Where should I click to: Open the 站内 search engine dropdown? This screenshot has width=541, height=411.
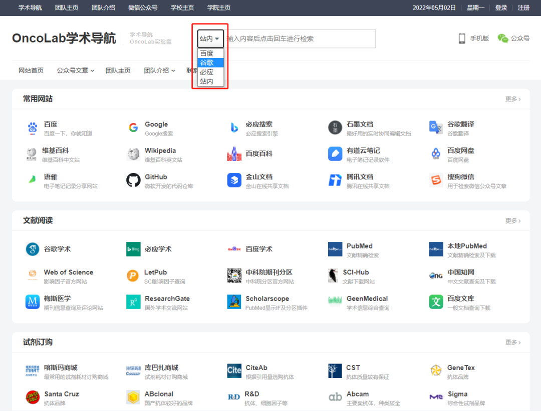[x=210, y=38]
